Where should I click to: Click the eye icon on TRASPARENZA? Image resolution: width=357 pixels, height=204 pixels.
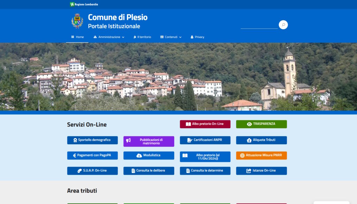click(249, 124)
